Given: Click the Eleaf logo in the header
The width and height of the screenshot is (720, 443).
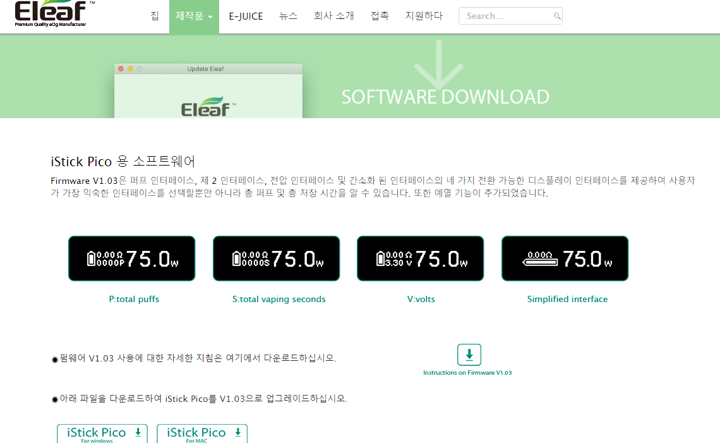Looking at the screenshot, I should tap(54, 13).
